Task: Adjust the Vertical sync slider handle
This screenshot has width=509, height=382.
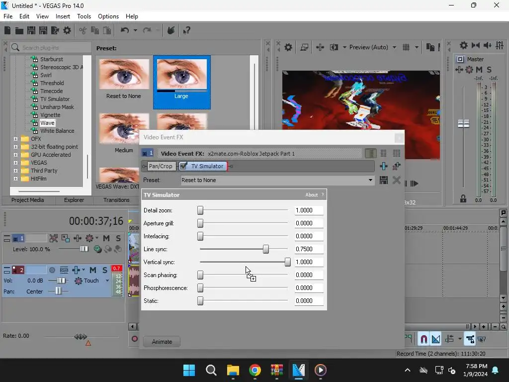Action: [288, 262]
